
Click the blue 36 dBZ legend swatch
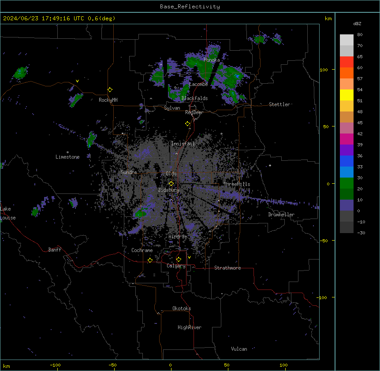click(346, 161)
